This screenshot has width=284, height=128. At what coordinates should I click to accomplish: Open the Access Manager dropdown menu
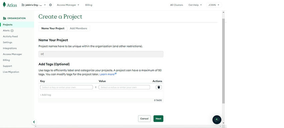pyautogui.click(x=68, y=5)
